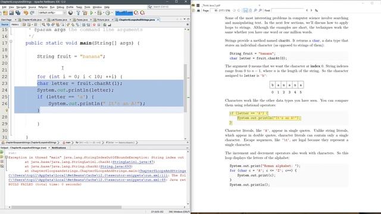Click the Zoom Out icon in PDF viewer

[255, 11]
